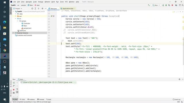
Task: Open the Build tool window tab
Action: click(x=49, y=99)
